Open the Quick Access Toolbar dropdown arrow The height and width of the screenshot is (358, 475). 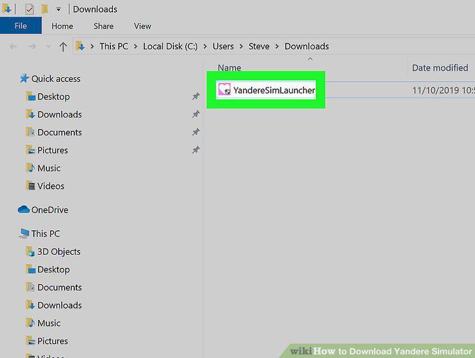pyautogui.click(x=58, y=10)
